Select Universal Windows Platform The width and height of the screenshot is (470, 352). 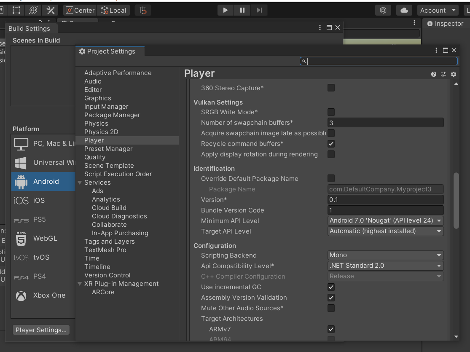point(43,162)
